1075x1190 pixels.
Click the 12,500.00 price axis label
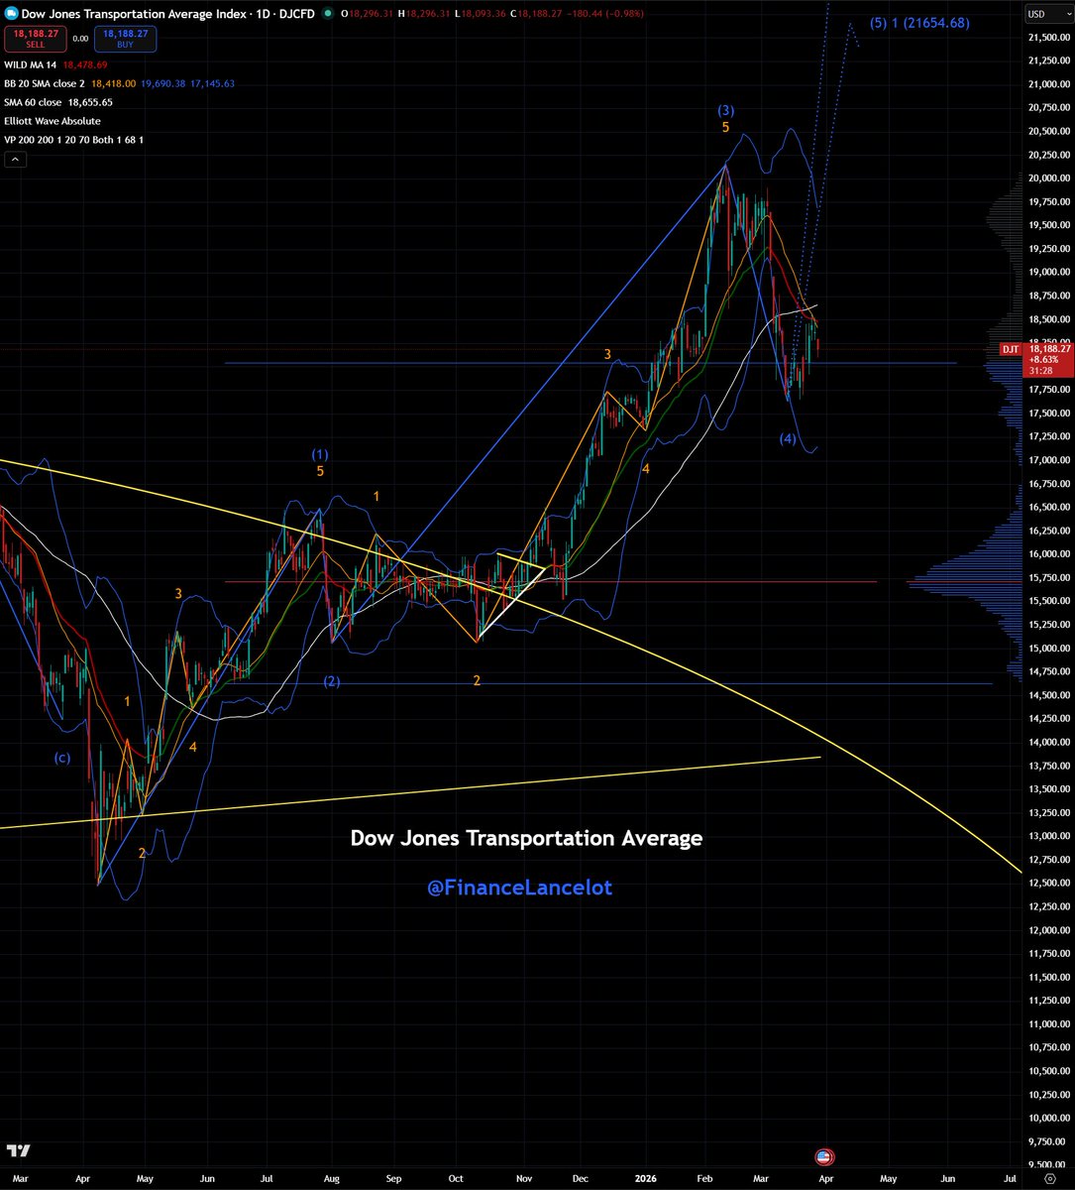pos(1049,883)
